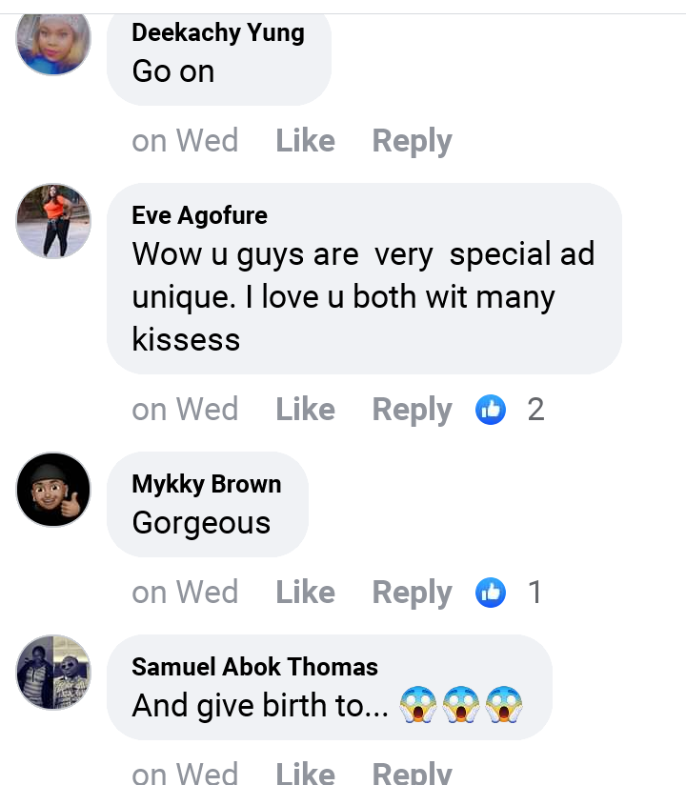Reply to Mykky Brown's comment
The height and width of the screenshot is (785, 686).
pos(412,593)
